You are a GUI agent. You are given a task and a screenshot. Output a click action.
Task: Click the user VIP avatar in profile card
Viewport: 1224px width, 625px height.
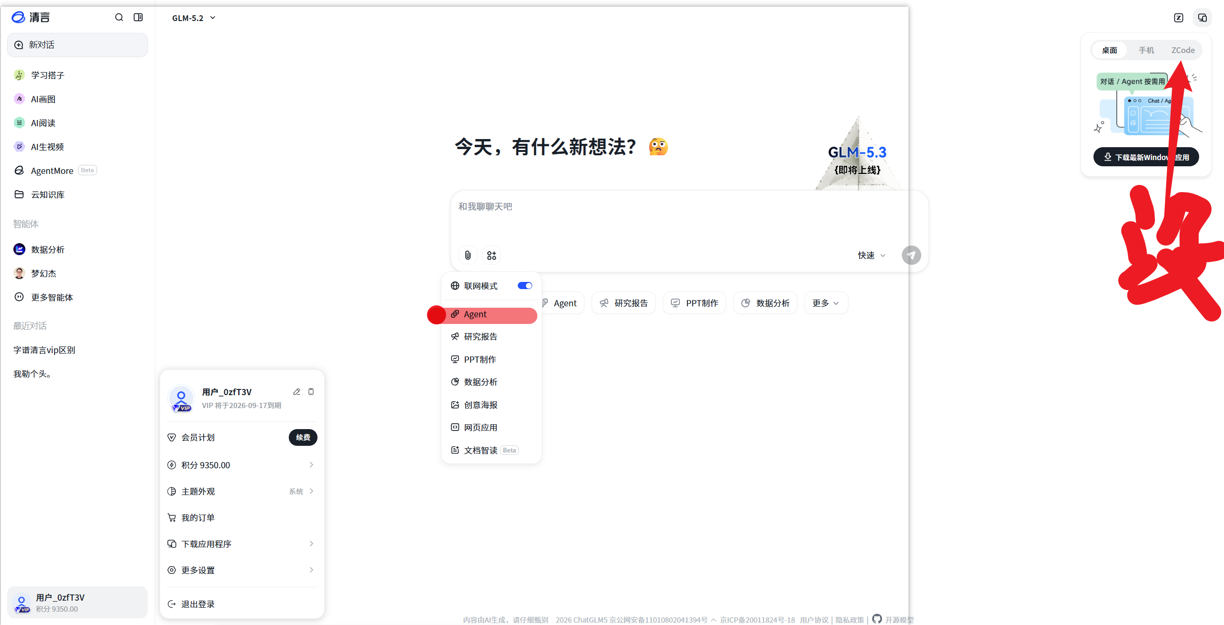pyautogui.click(x=181, y=399)
